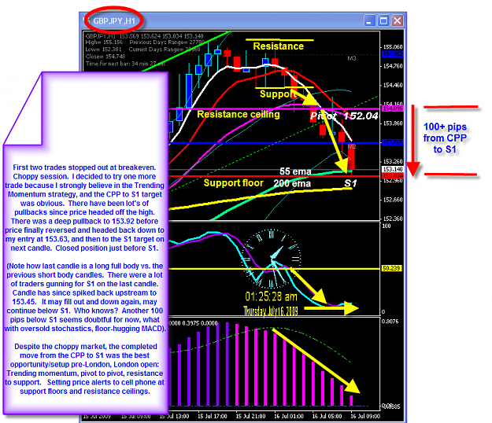The width and height of the screenshot is (492, 423).
Task: Click the Time for next bar countdown text
Action: pyautogui.click(x=125, y=64)
